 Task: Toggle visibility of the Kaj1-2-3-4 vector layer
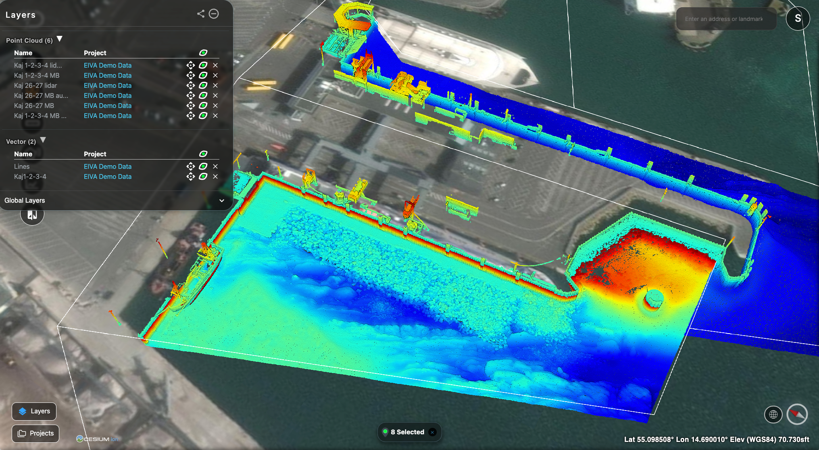(x=203, y=176)
